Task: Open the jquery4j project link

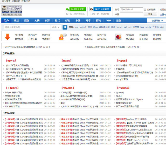Action: 120,93
